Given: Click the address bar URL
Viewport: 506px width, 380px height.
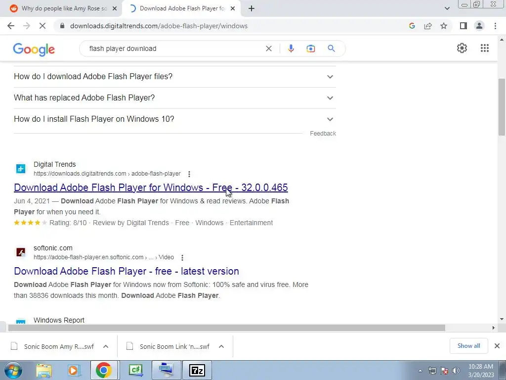Looking at the screenshot, I should pos(159,26).
